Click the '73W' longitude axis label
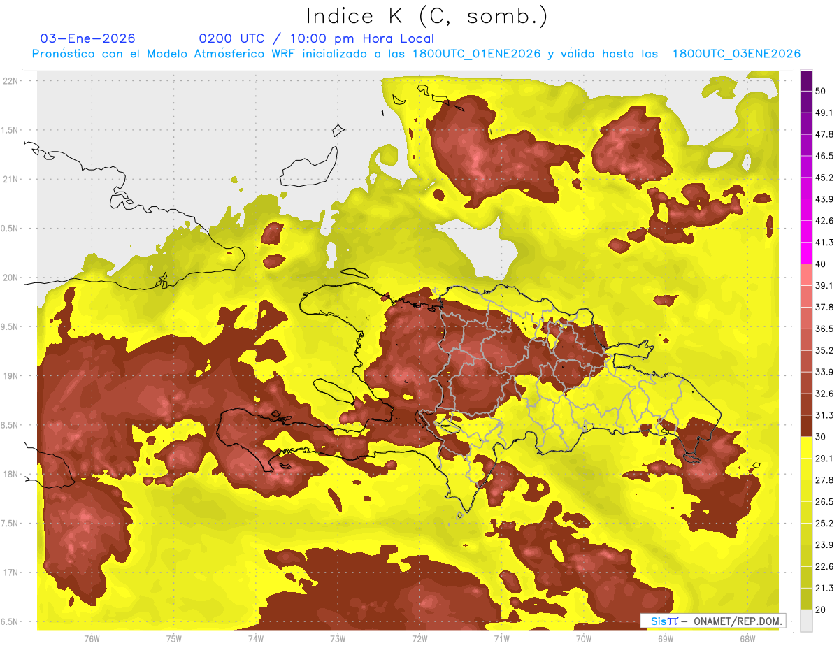The height and width of the screenshot is (648, 839). tap(338, 638)
